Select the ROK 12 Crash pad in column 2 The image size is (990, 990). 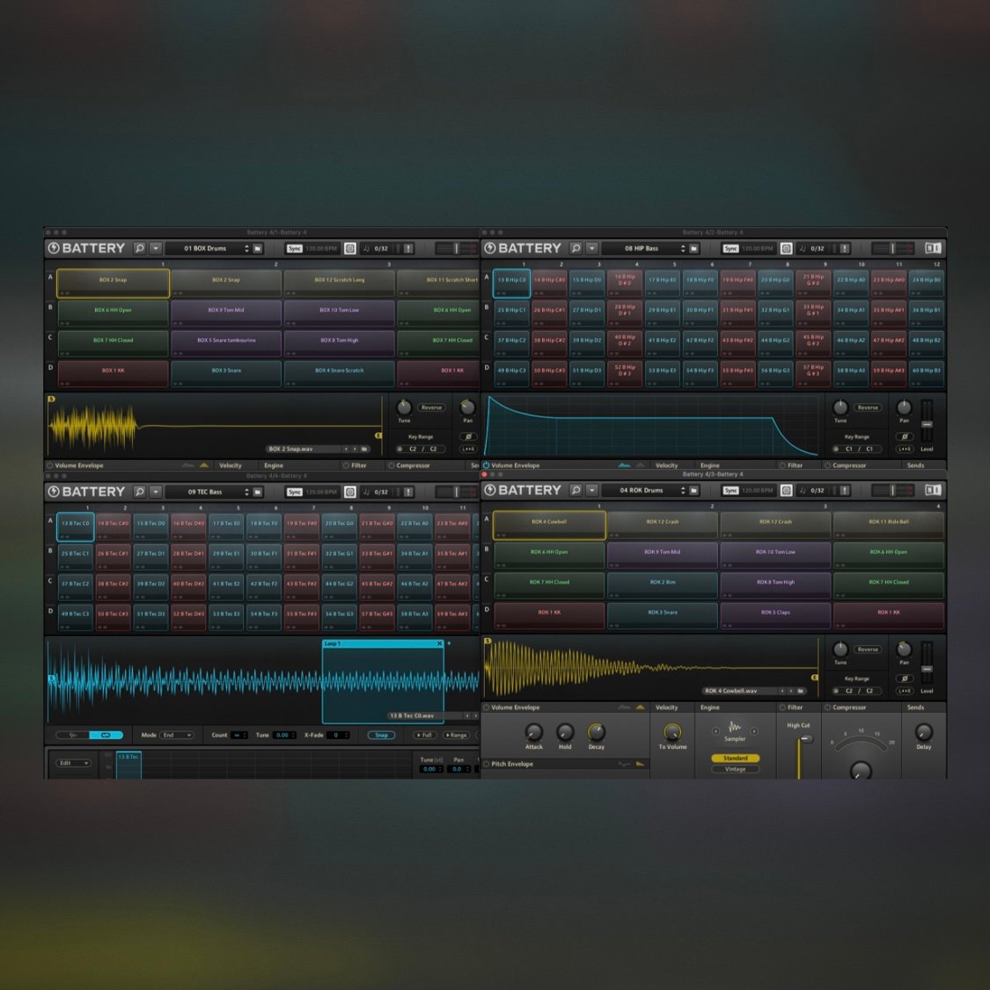pos(663,524)
